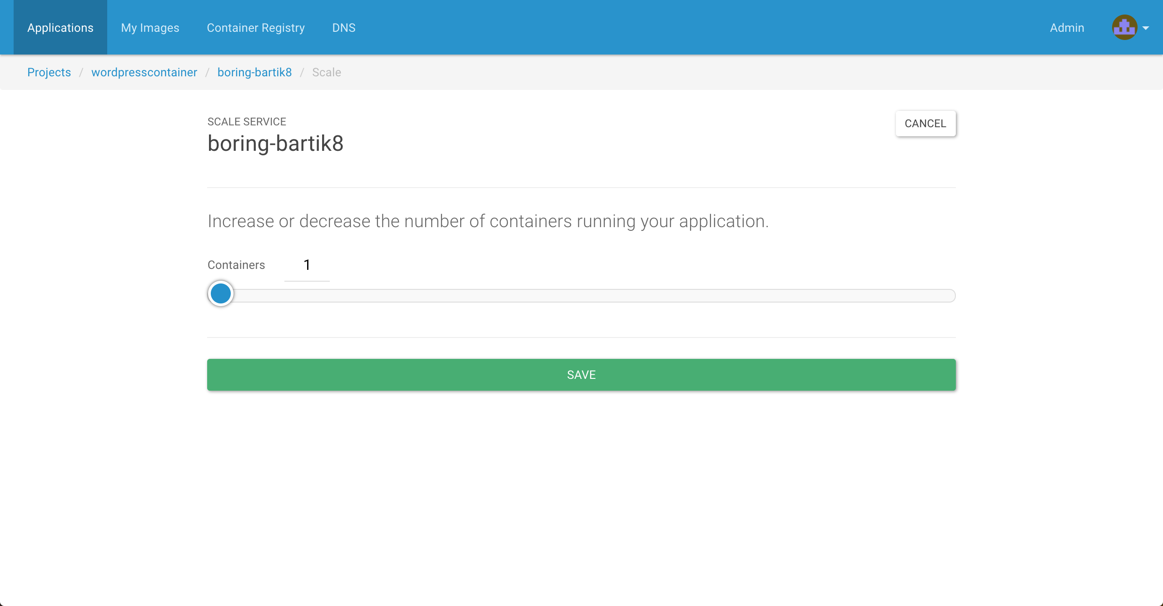The width and height of the screenshot is (1163, 606).
Task: Click the containers slider track
Action: pyautogui.click(x=581, y=296)
